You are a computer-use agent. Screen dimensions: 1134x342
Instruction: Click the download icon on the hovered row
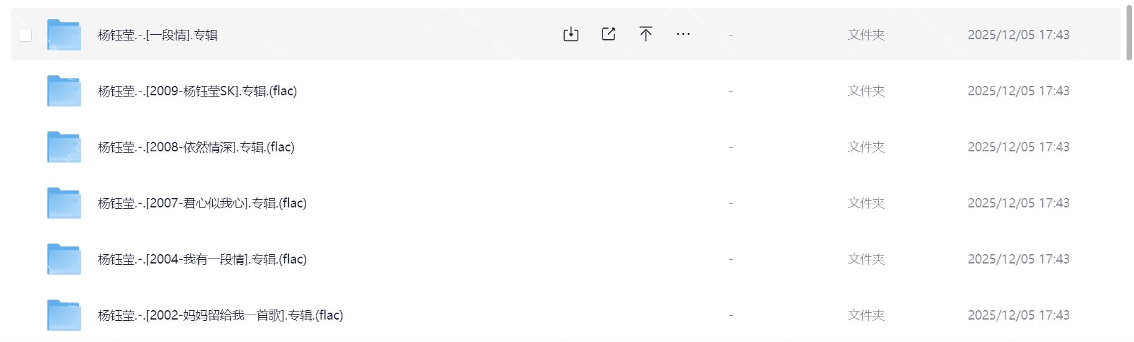[x=571, y=34]
